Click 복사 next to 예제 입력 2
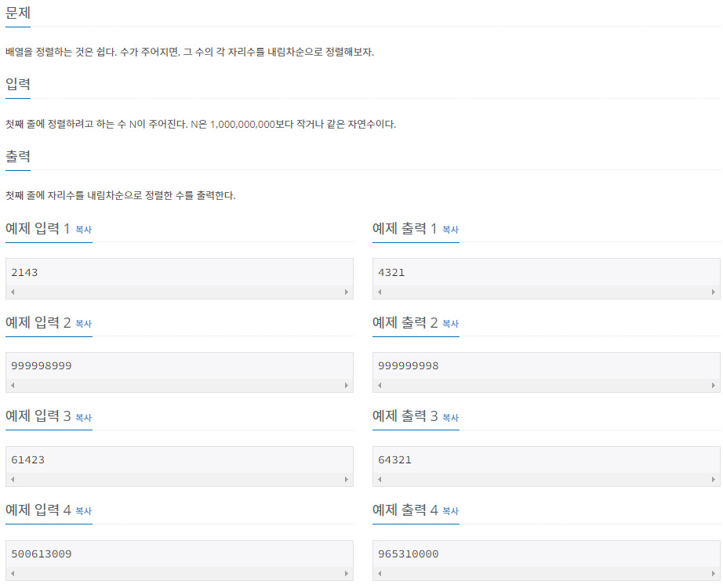Viewport: 723px width, 588px height. pos(84,324)
